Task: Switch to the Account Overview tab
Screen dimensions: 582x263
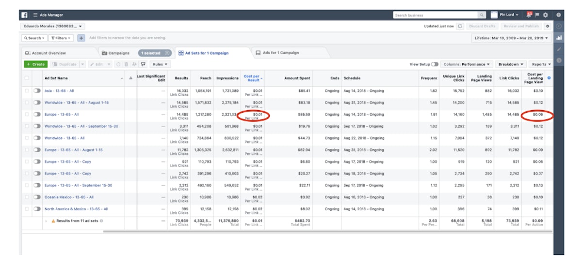Action: coord(46,53)
